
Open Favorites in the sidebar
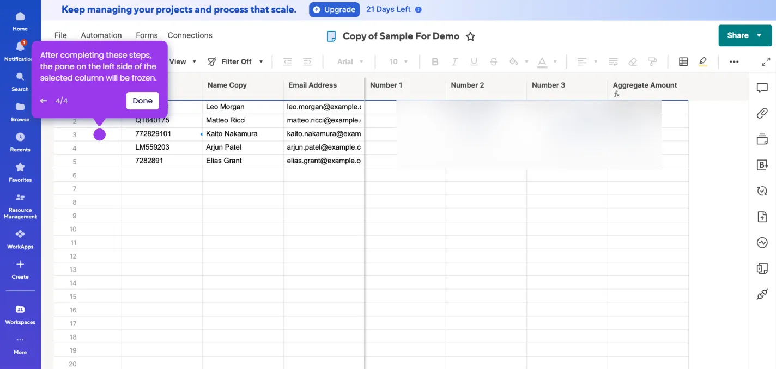click(x=20, y=172)
